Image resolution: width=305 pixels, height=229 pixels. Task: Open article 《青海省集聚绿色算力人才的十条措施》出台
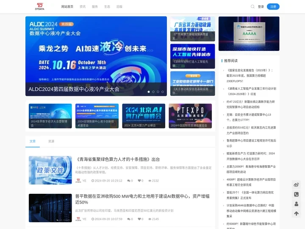(117, 159)
